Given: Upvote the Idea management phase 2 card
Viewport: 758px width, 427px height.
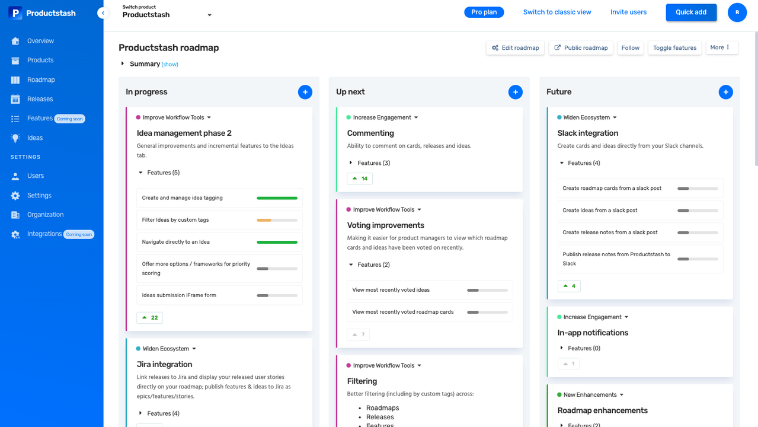Looking at the screenshot, I should tap(149, 318).
